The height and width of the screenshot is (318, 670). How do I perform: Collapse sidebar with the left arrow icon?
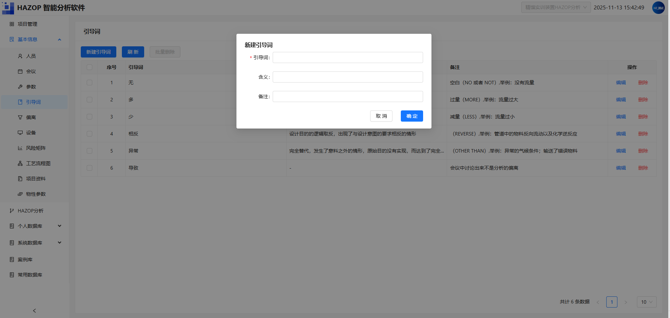point(34,311)
